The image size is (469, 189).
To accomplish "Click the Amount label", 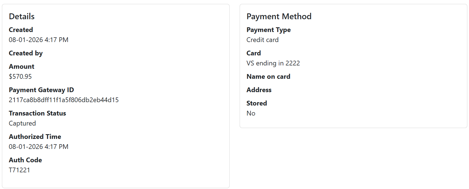I will click(22, 67).
